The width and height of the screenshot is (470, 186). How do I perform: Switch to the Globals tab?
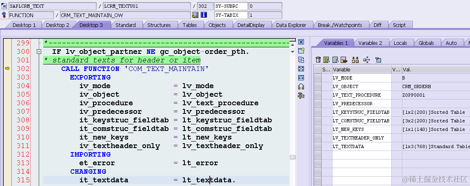click(x=426, y=43)
